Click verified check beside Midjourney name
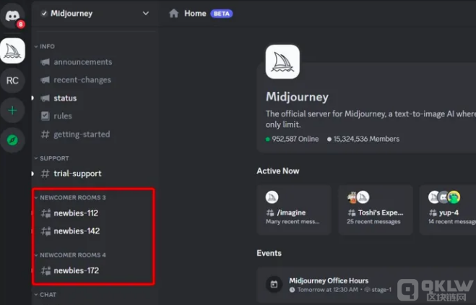Image resolution: width=476 pixels, height=305 pixels. point(44,14)
